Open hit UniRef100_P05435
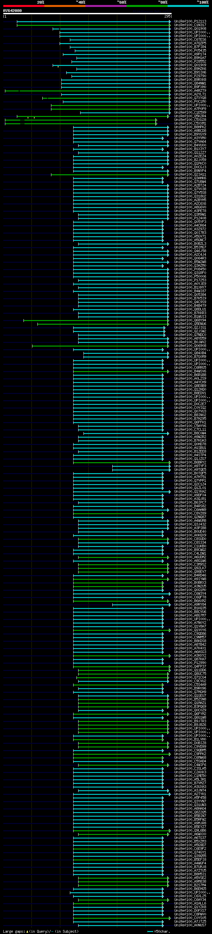Screen dimensions: 212x934 (x=190, y=50)
